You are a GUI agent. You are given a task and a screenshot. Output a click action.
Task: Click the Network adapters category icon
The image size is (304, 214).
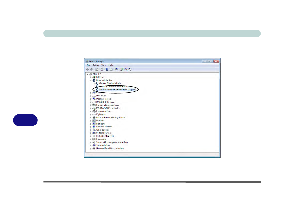(x=94, y=127)
